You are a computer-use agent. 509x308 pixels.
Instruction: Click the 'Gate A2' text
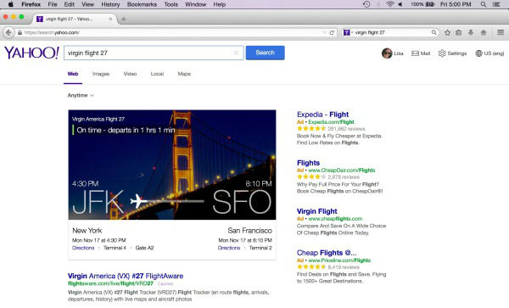(x=144, y=248)
